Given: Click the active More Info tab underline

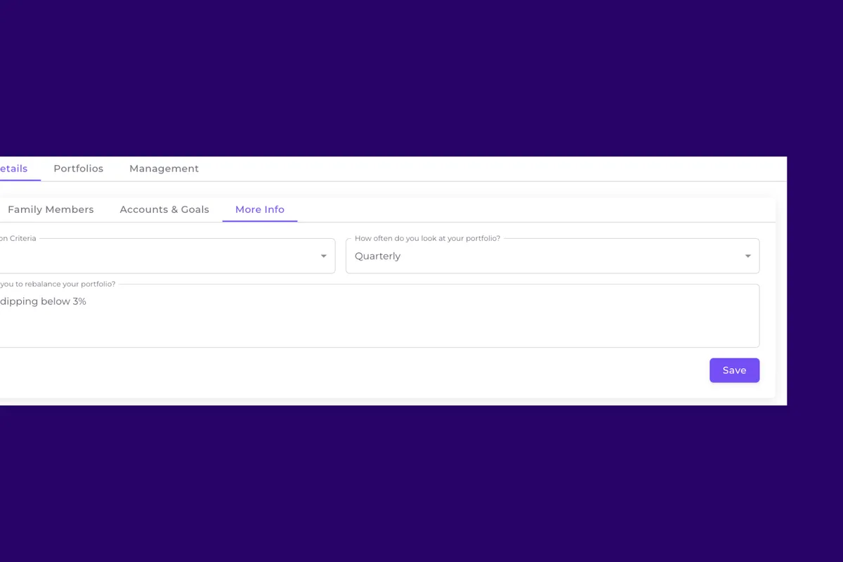Looking at the screenshot, I should click(x=259, y=221).
